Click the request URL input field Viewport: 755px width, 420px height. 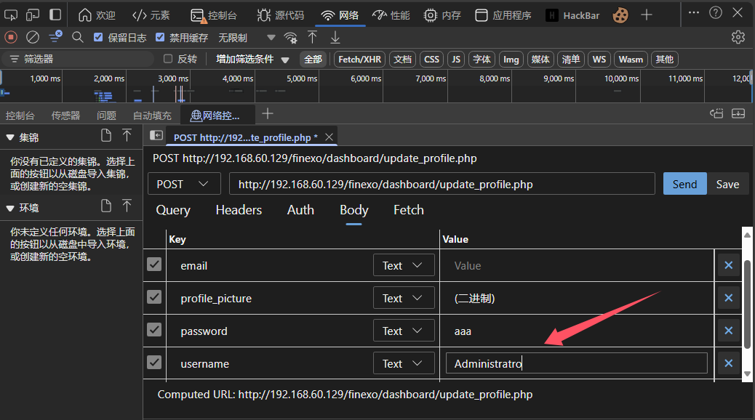[442, 185]
